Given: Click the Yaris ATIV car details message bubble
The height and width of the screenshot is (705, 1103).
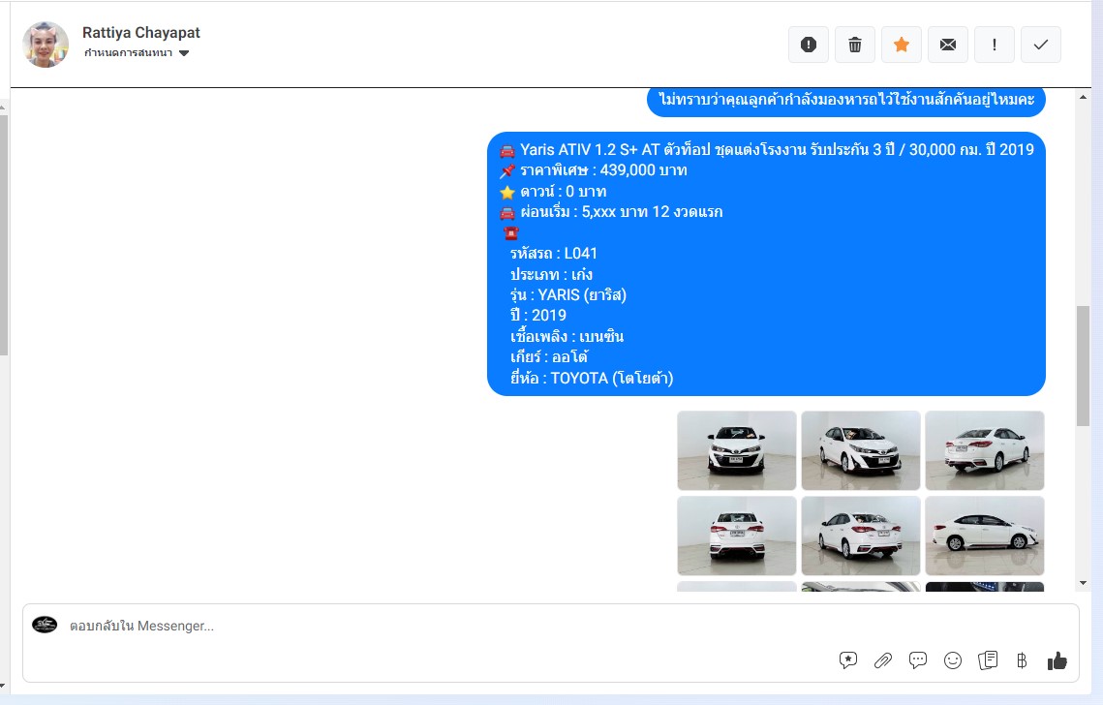Looking at the screenshot, I should [x=766, y=263].
